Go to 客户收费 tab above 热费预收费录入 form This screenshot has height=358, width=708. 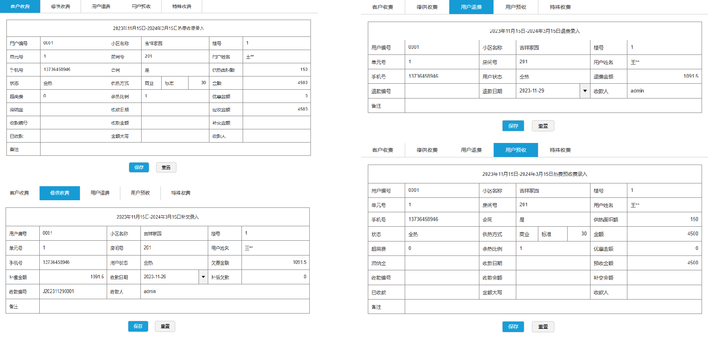click(x=383, y=150)
